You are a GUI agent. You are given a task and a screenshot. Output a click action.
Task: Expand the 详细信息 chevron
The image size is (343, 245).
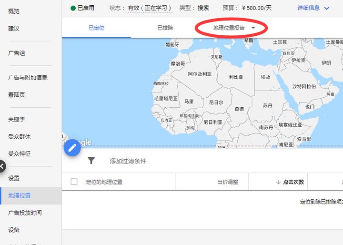[327, 8]
